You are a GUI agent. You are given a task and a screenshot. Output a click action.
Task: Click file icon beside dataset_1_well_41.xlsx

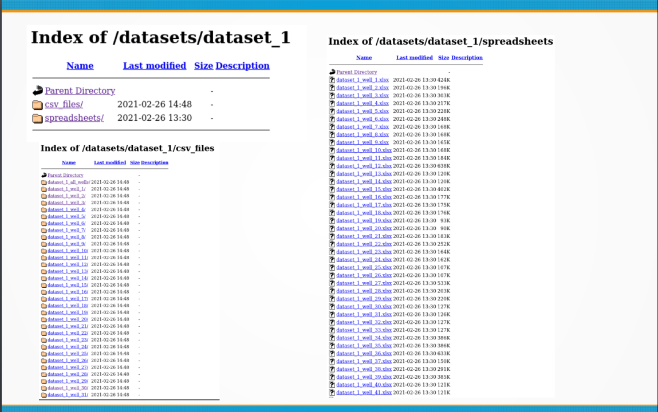point(332,393)
